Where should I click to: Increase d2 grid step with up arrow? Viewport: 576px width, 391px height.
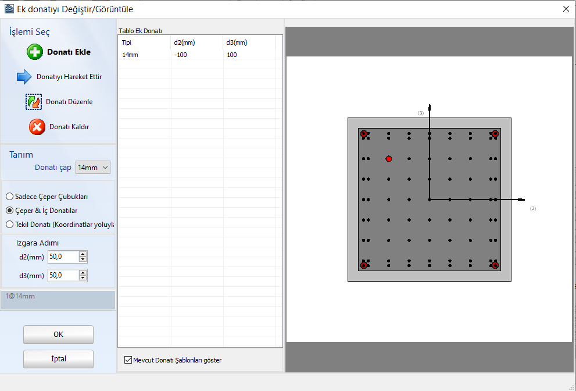(83, 254)
